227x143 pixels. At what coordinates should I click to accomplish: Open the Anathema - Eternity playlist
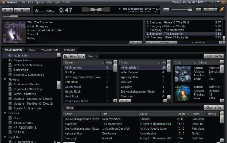pyautogui.click(x=26, y=84)
